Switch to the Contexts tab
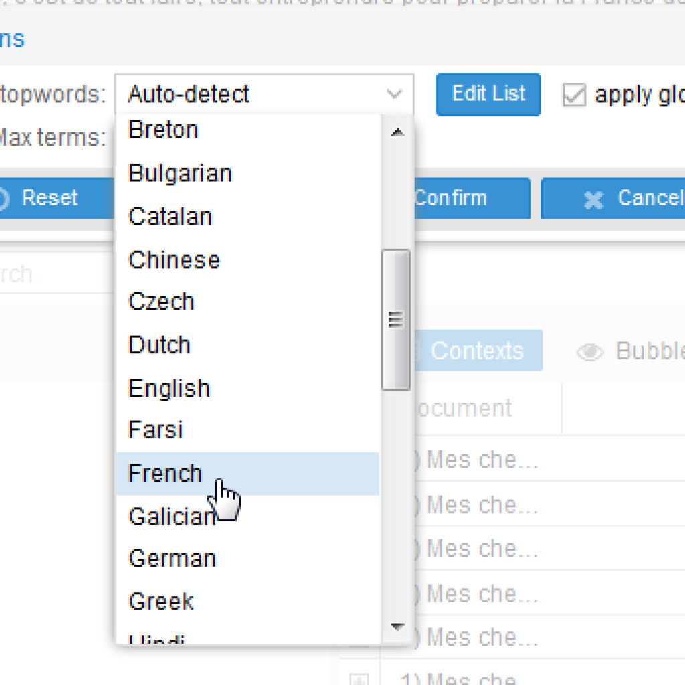 [x=476, y=351]
